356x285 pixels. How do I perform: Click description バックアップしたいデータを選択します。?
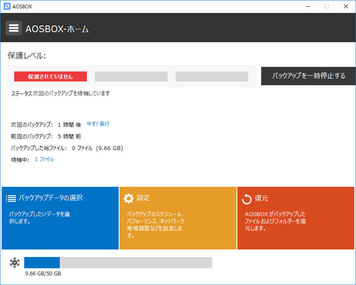pyautogui.click(x=40, y=218)
